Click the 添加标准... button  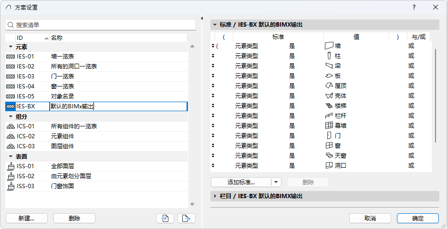click(x=241, y=182)
